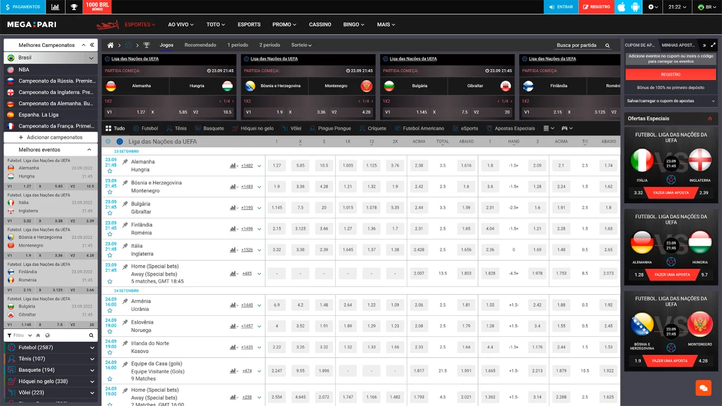Screen dimensions: 722x406
Task: Click the breadcrumb trophy icon beside Jogos
Action: pyautogui.click(x=146, y=45)
